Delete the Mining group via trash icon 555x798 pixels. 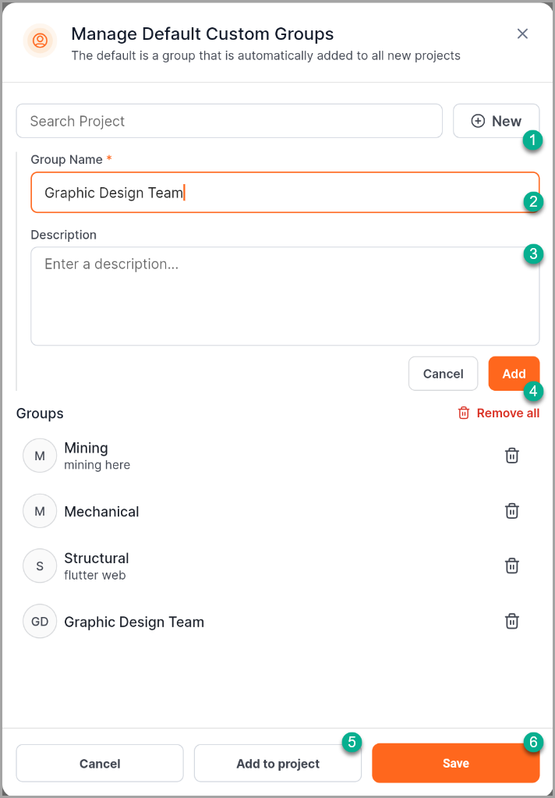point(511,456)
